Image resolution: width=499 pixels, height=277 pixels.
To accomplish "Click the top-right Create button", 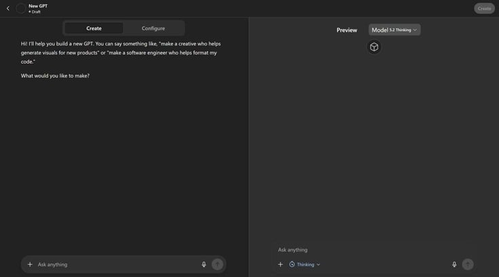I will click(484, 9).
